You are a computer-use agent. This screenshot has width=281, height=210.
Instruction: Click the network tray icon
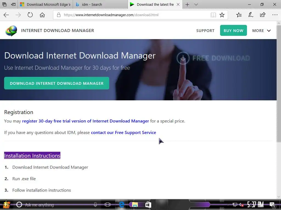[x=235, y=205]
